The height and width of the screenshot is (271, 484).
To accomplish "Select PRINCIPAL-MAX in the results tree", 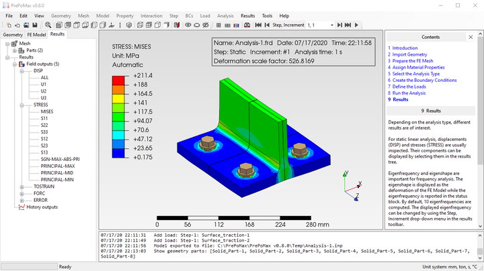I will pyautogui.click(x=58, y=166).
